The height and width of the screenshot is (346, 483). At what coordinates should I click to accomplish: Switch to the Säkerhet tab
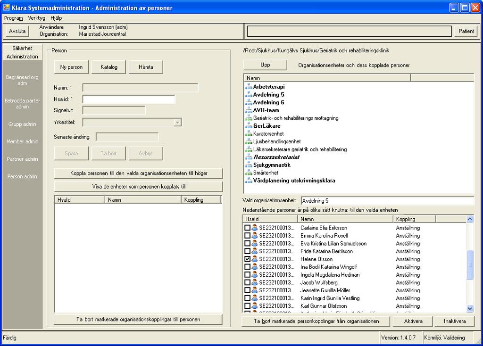pyautogui.click(x=23, y=48)
